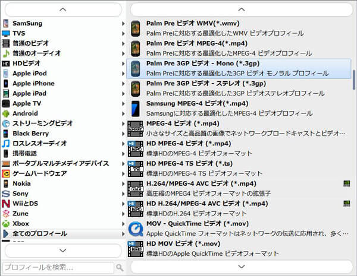Open the Sony category
This screenshot has width=357, height=276.
(63, 193)
